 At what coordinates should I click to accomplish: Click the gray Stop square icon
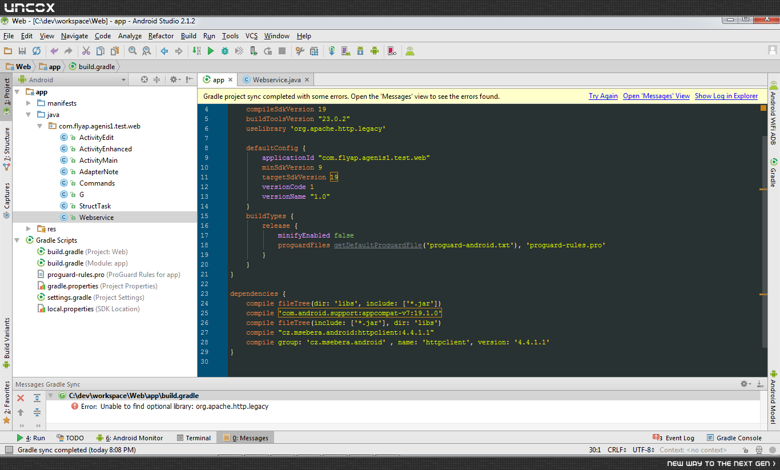coord(282,51)
